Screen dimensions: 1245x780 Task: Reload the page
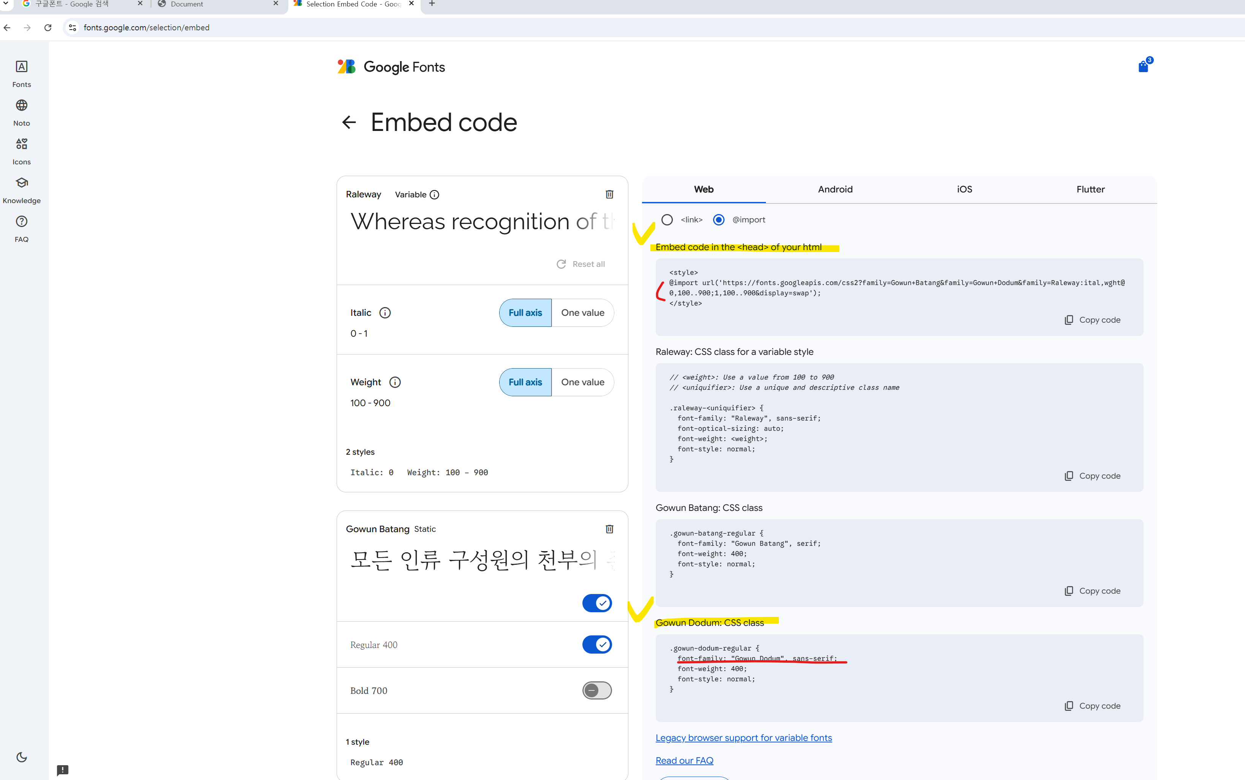tap(47, 27)
